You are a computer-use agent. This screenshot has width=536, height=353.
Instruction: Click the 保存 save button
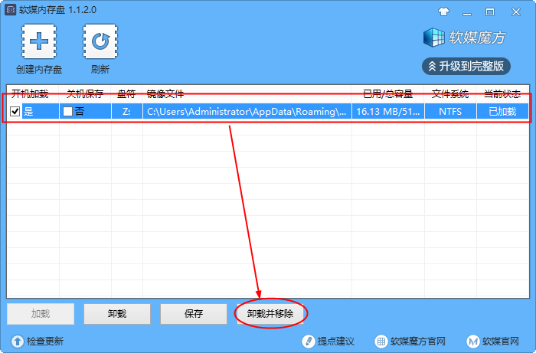tap(194, 314)
